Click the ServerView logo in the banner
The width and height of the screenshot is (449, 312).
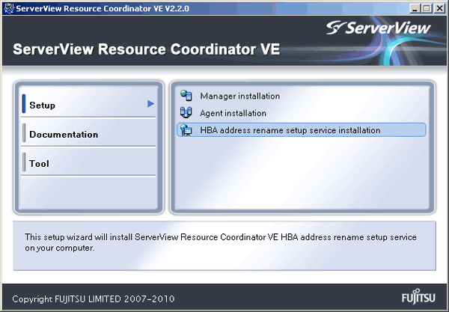click(x=378, y=28)
